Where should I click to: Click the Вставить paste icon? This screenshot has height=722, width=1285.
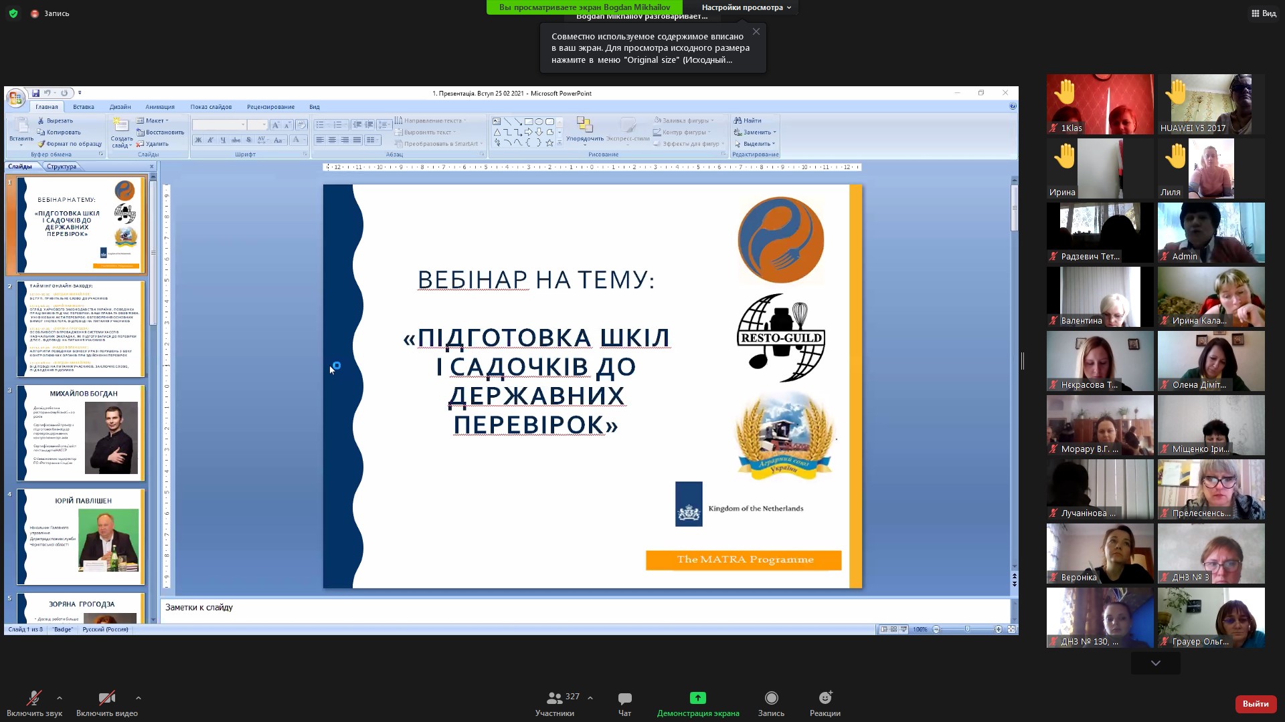[x=21, y=126]
